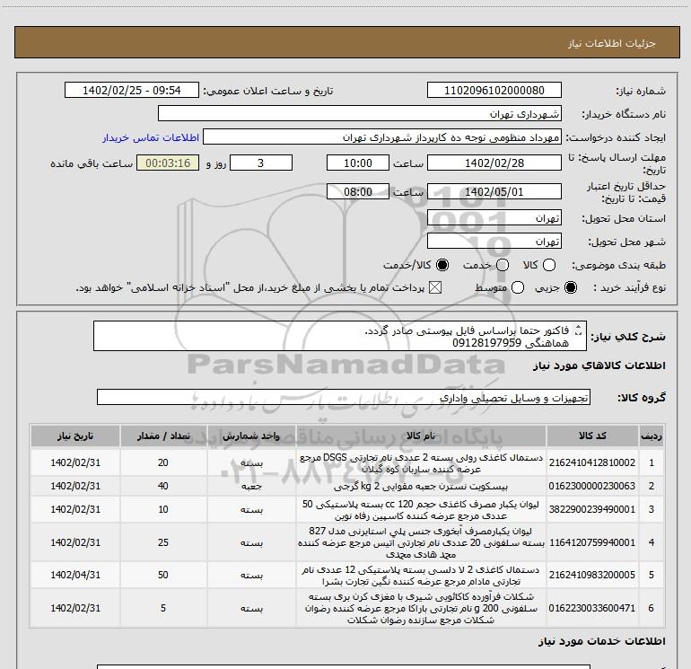The width and height of the screenshot is (691, 669).
Task: Click the unit cell جعبه
Action: coord(251,487)
